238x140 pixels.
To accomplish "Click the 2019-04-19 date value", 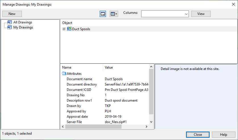I will [x=113, y=117].
